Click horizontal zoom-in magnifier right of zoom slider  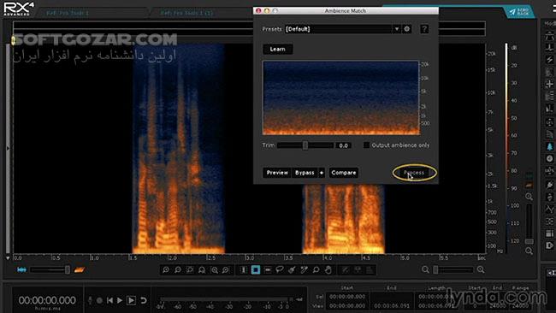pyautogui.click(x=481, y=270)
